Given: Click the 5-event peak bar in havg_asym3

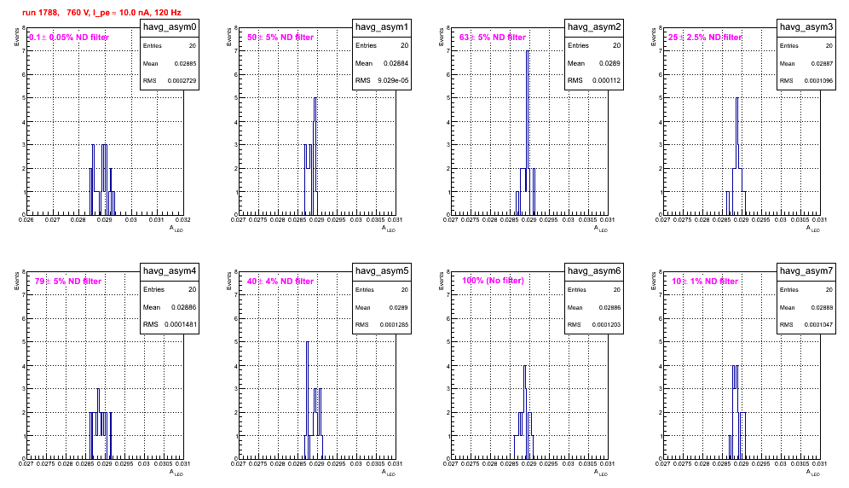Looking at the screenshot, I should pos(737,156).
